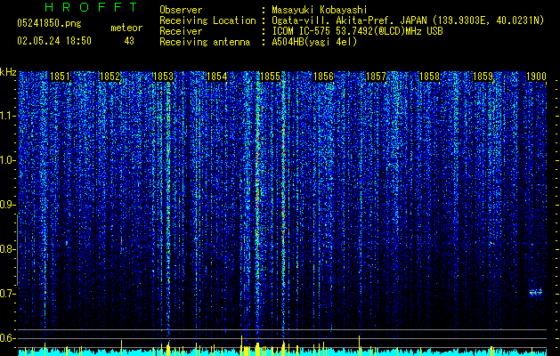Click the 1.1 kHz axis label
The width and height of the screenshot is (560, 356).
coord(8,116)
